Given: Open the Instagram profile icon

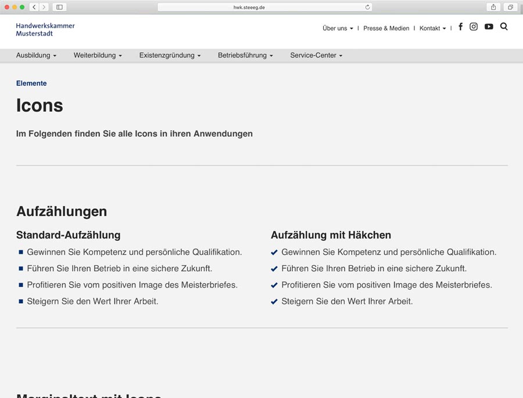Looking at the screenshot, I should tap(474, 27).
